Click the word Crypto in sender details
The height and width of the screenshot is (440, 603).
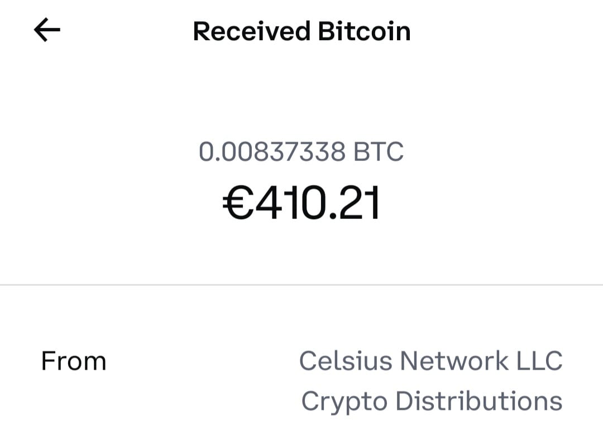(x=344, y=402)
